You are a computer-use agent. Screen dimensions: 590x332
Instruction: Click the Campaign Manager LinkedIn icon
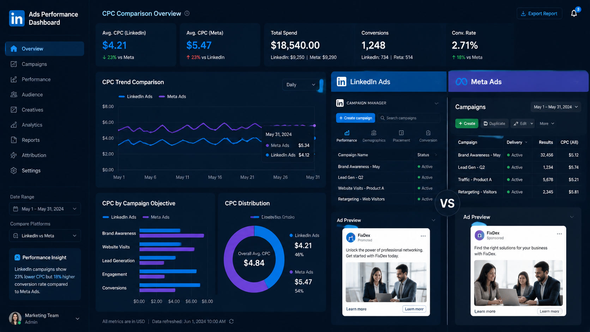(x=340, y=103)
